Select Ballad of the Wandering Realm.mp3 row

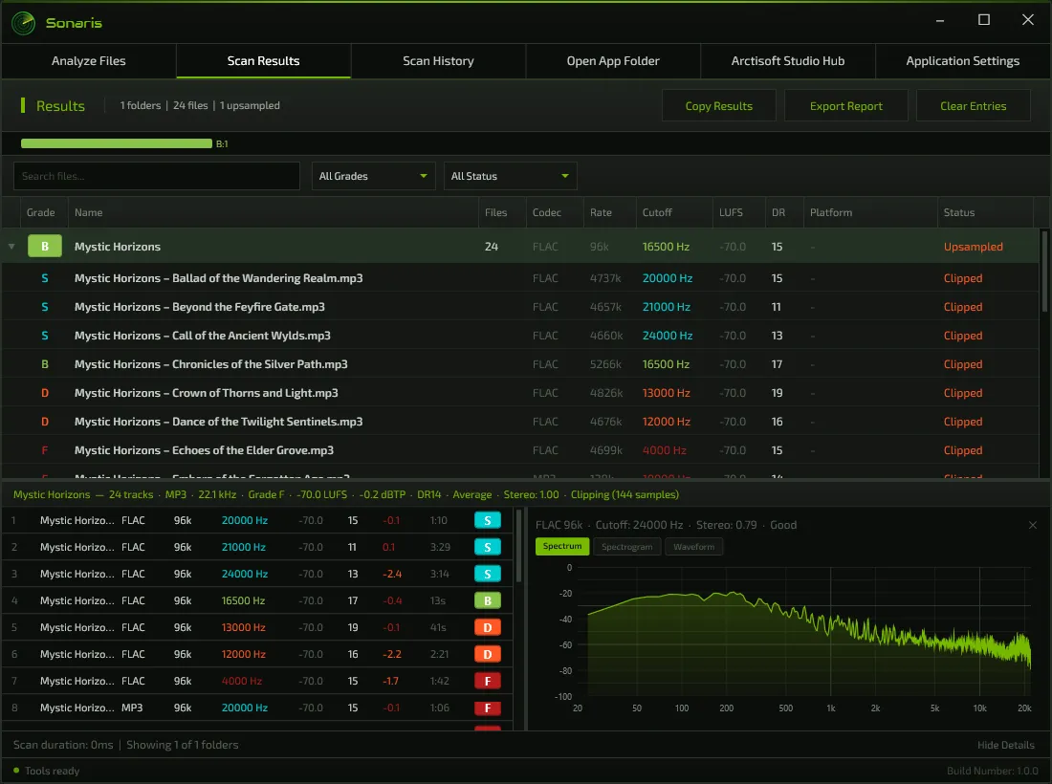click(x=520, y=278)
